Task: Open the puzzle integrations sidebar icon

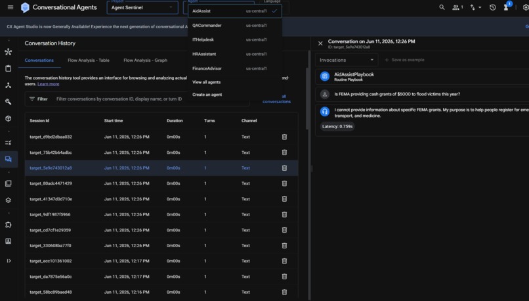Action: pos(9,225)
